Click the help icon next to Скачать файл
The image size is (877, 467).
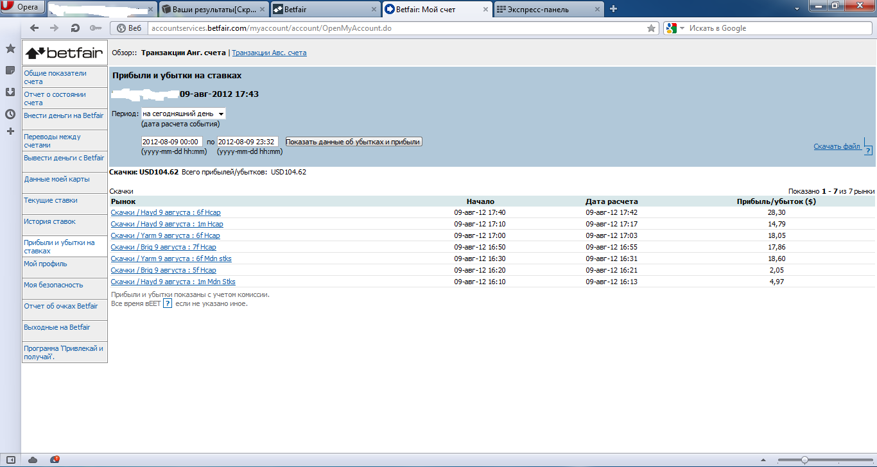[x=868, y=151]
